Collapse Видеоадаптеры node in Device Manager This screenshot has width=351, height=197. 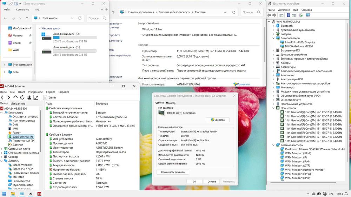point(273,38)
